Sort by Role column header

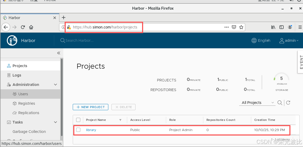(172, 120)
